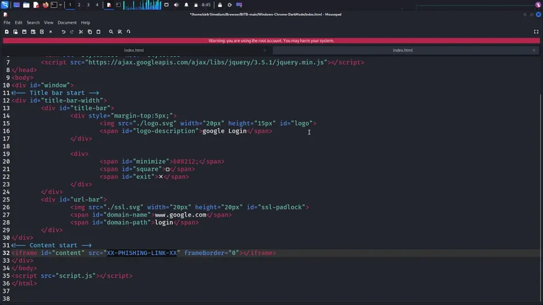Toggle fullscreen mode in Mousepad toolbar
The width and height of the screenshot is (543, 305).
coord(536,32)
